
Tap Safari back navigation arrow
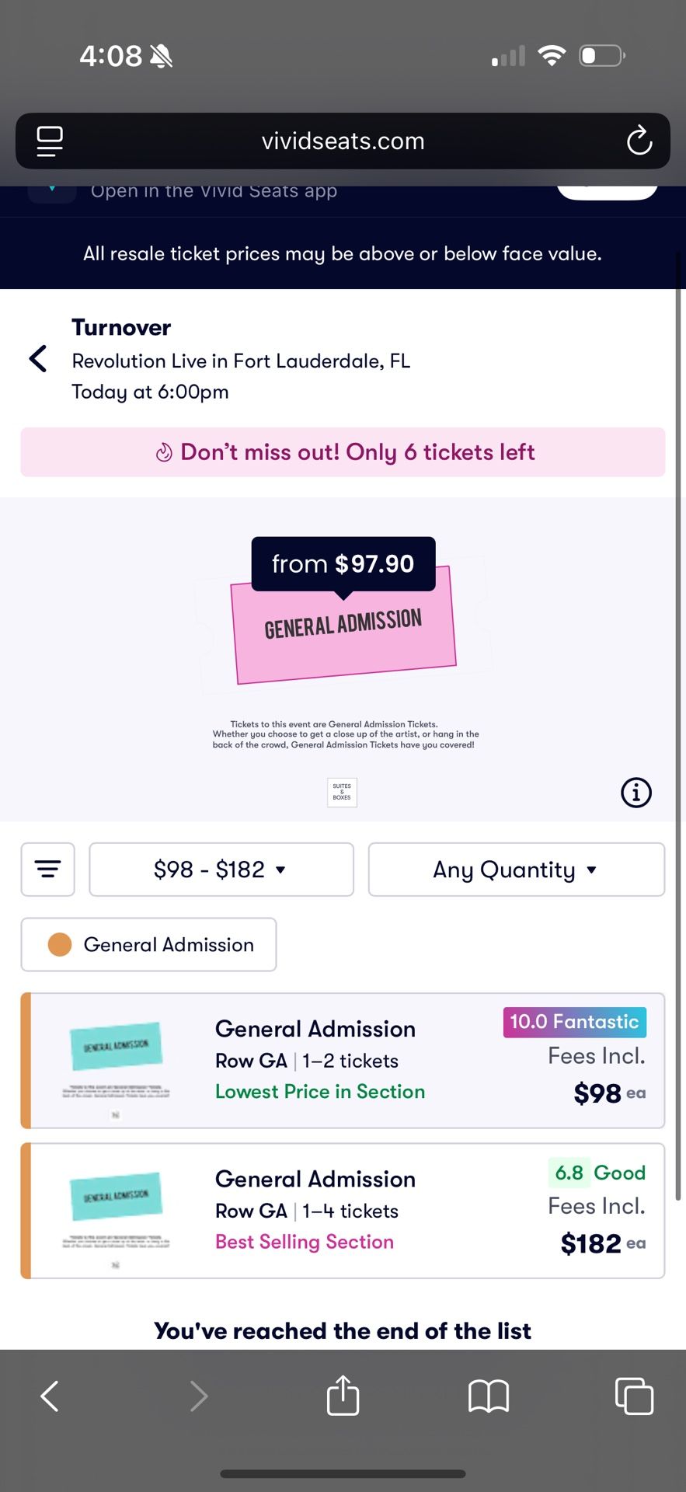pyautogui.click(x=50, y=1396)
